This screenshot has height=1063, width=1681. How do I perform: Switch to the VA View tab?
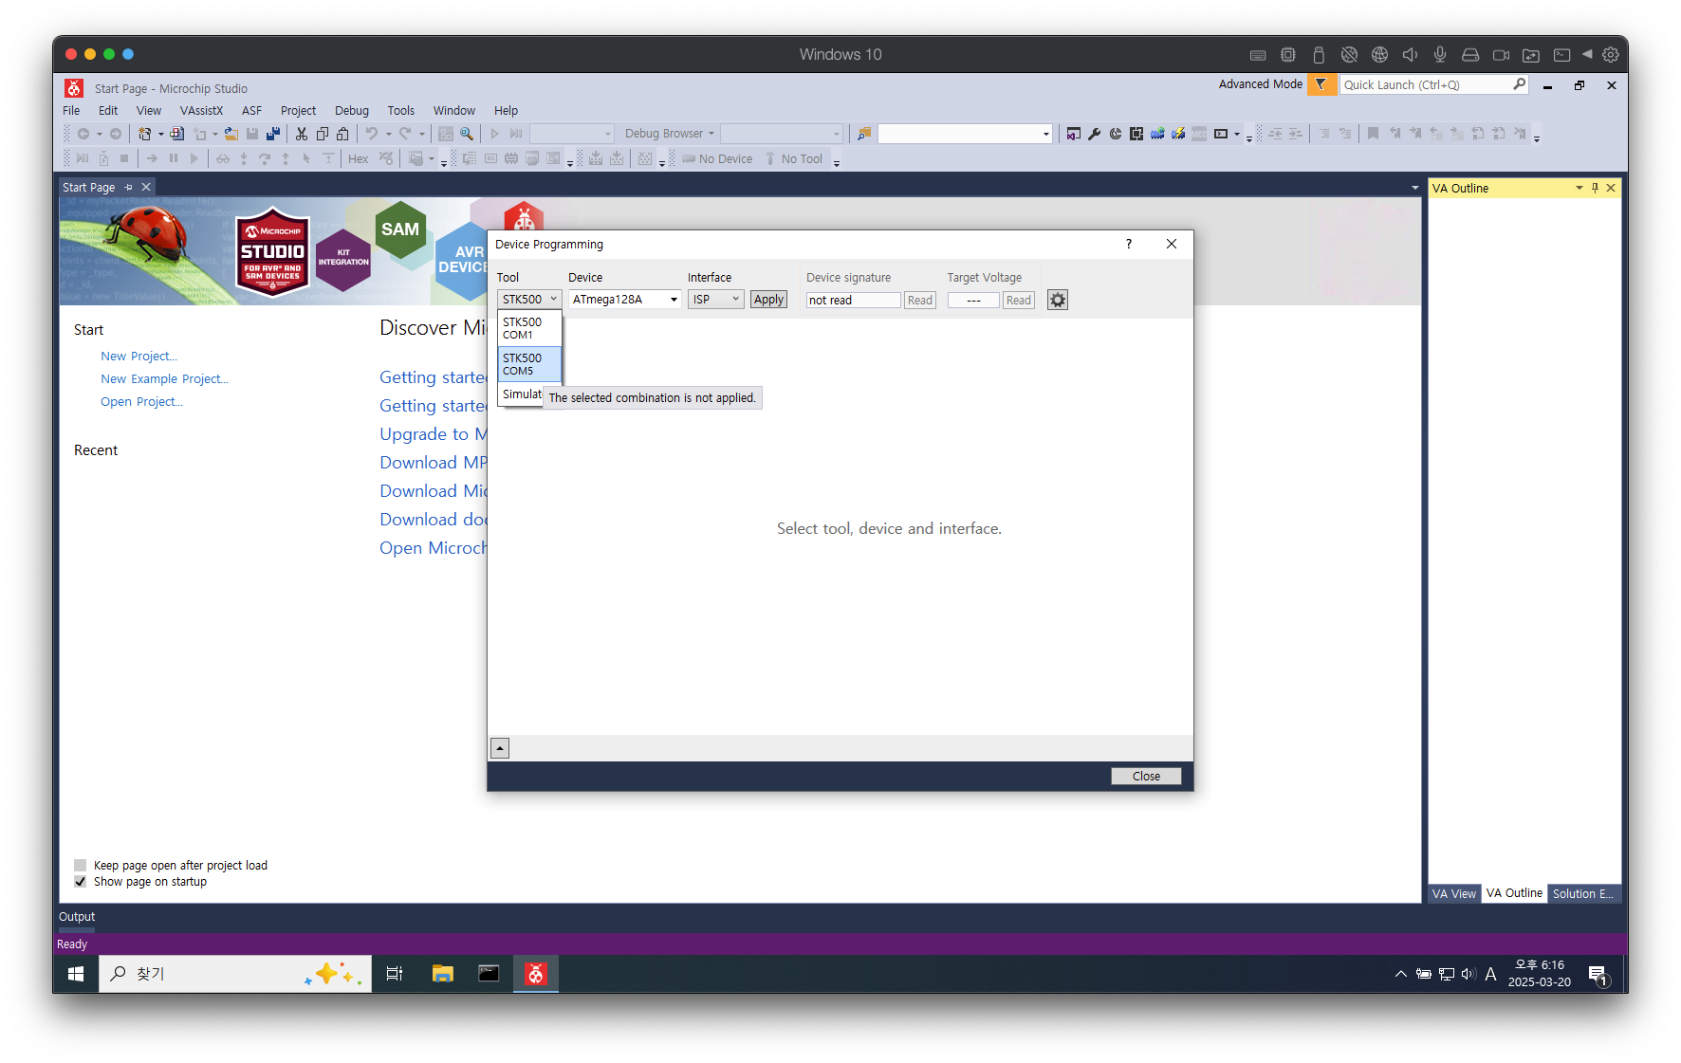click(x=1453, y=893)
